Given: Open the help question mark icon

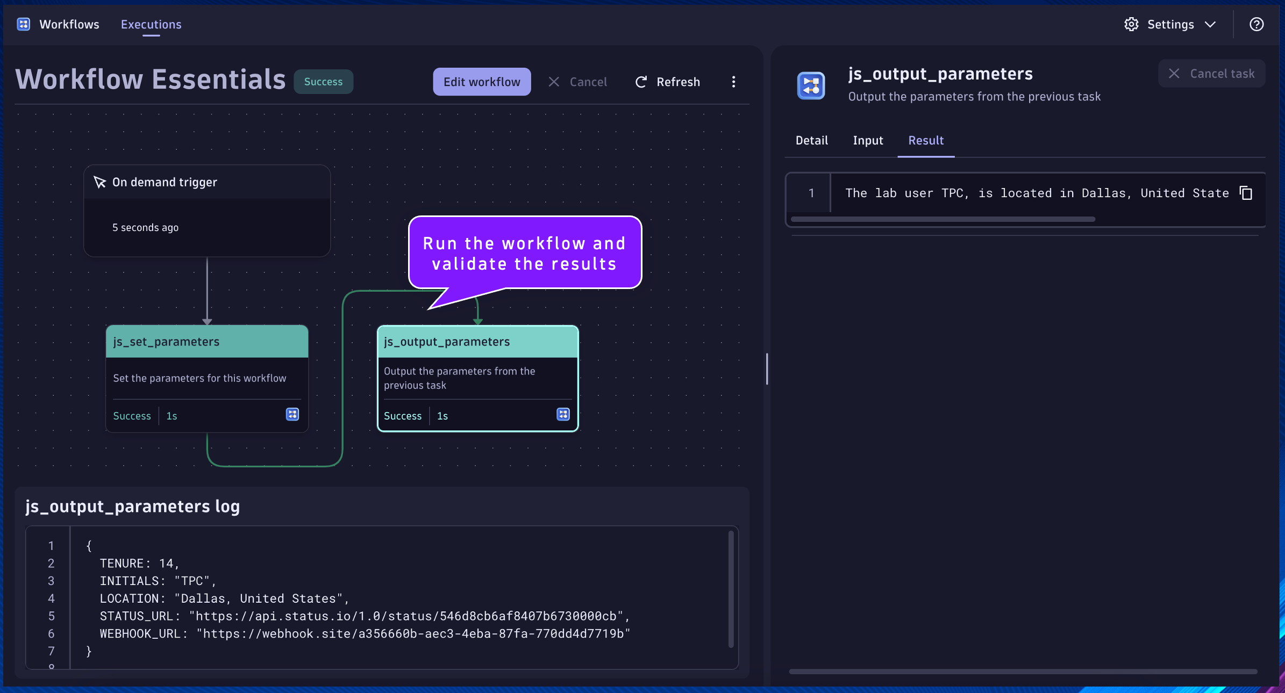Looking at the screenshot, I should (x=1257, y=24).
